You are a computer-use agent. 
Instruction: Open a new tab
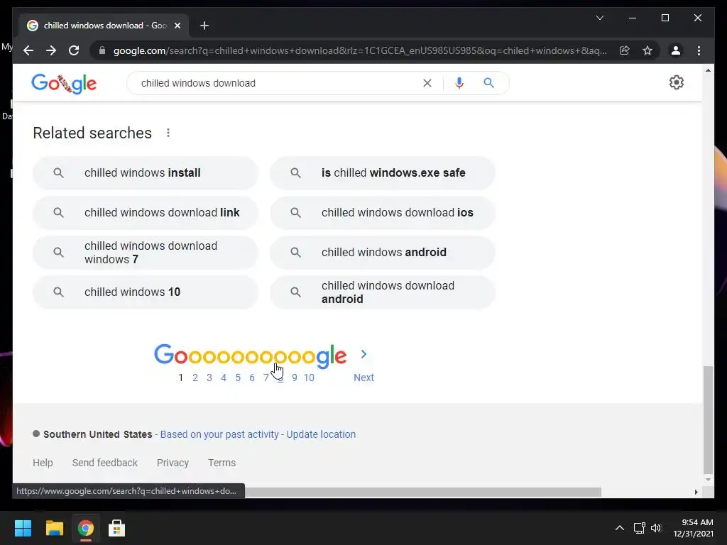click(204, 26)
